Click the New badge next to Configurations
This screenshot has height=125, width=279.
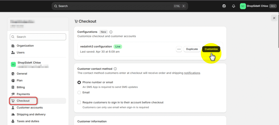coord(103,32)
